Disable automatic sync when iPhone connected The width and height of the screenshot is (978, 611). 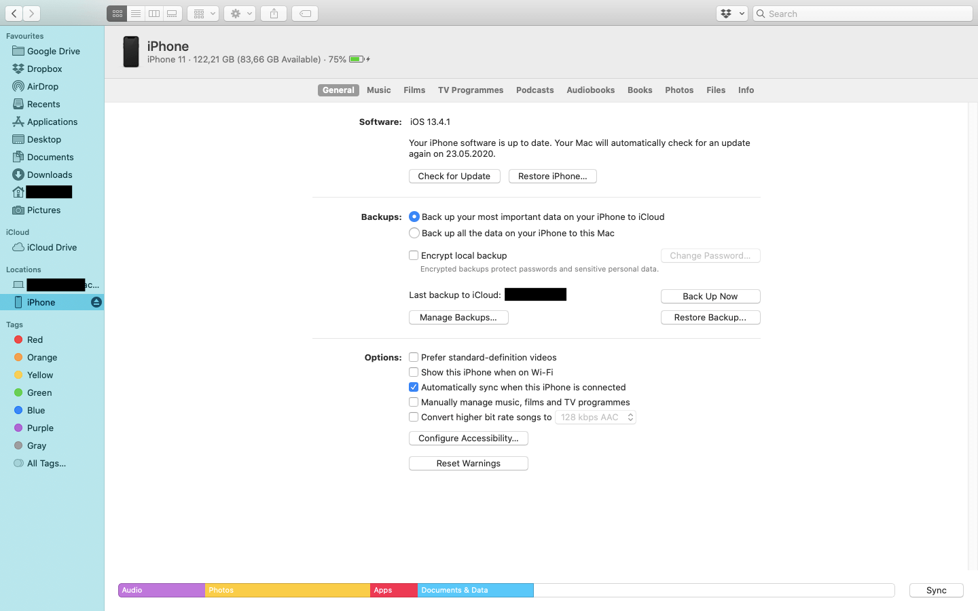point(414,388)
